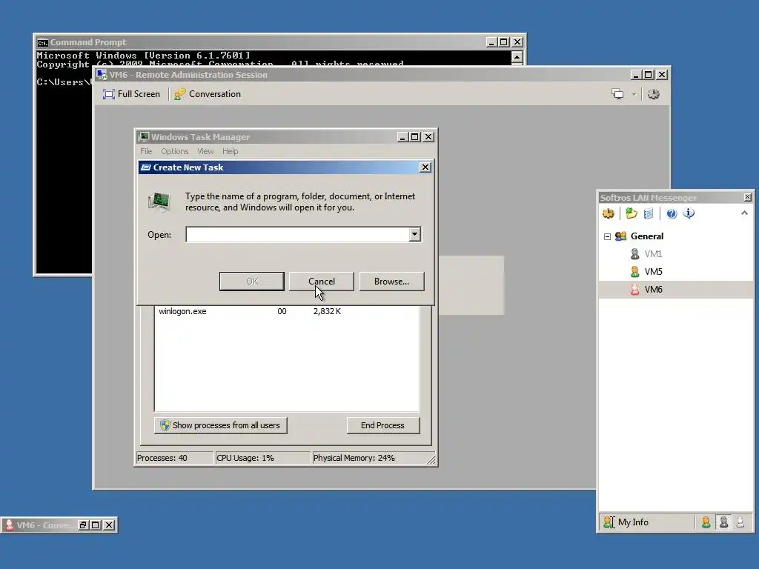Click the red avatar beside VM6
The width and height of the screenshot is (759, 569).
click(634, 290)
